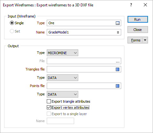Uncheck Export vertex attributes
Image resolution: width=153 pixels, height=133 pixels.
49,107
